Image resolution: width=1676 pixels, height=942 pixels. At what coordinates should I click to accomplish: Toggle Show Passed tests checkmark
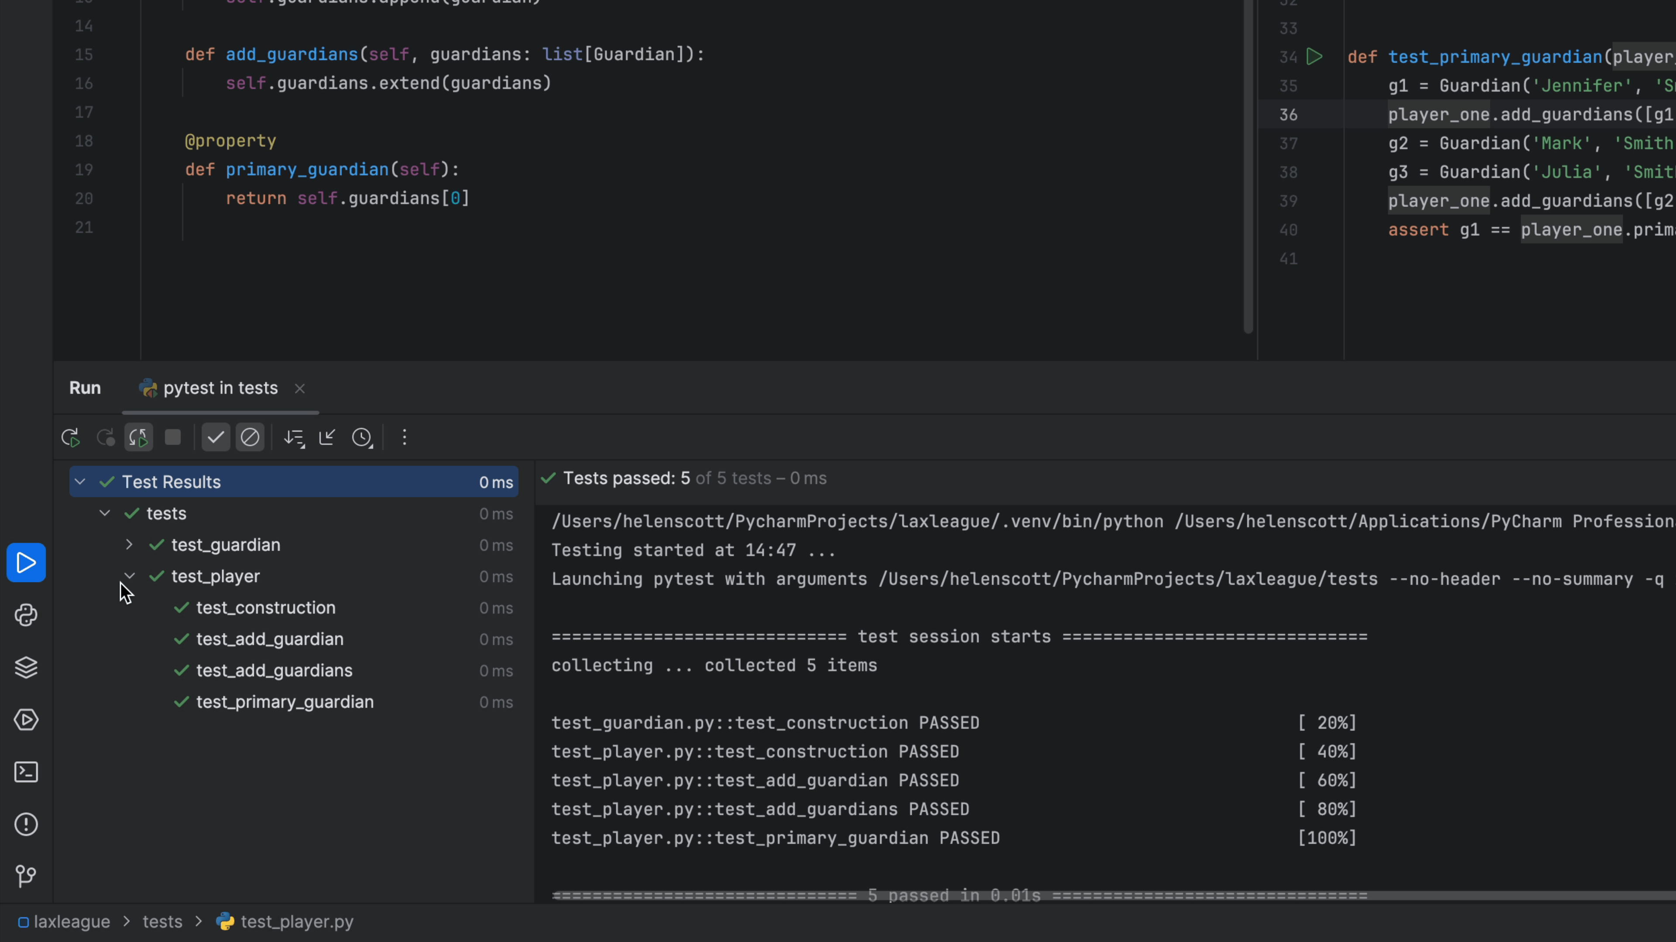(x=215, y=437)
